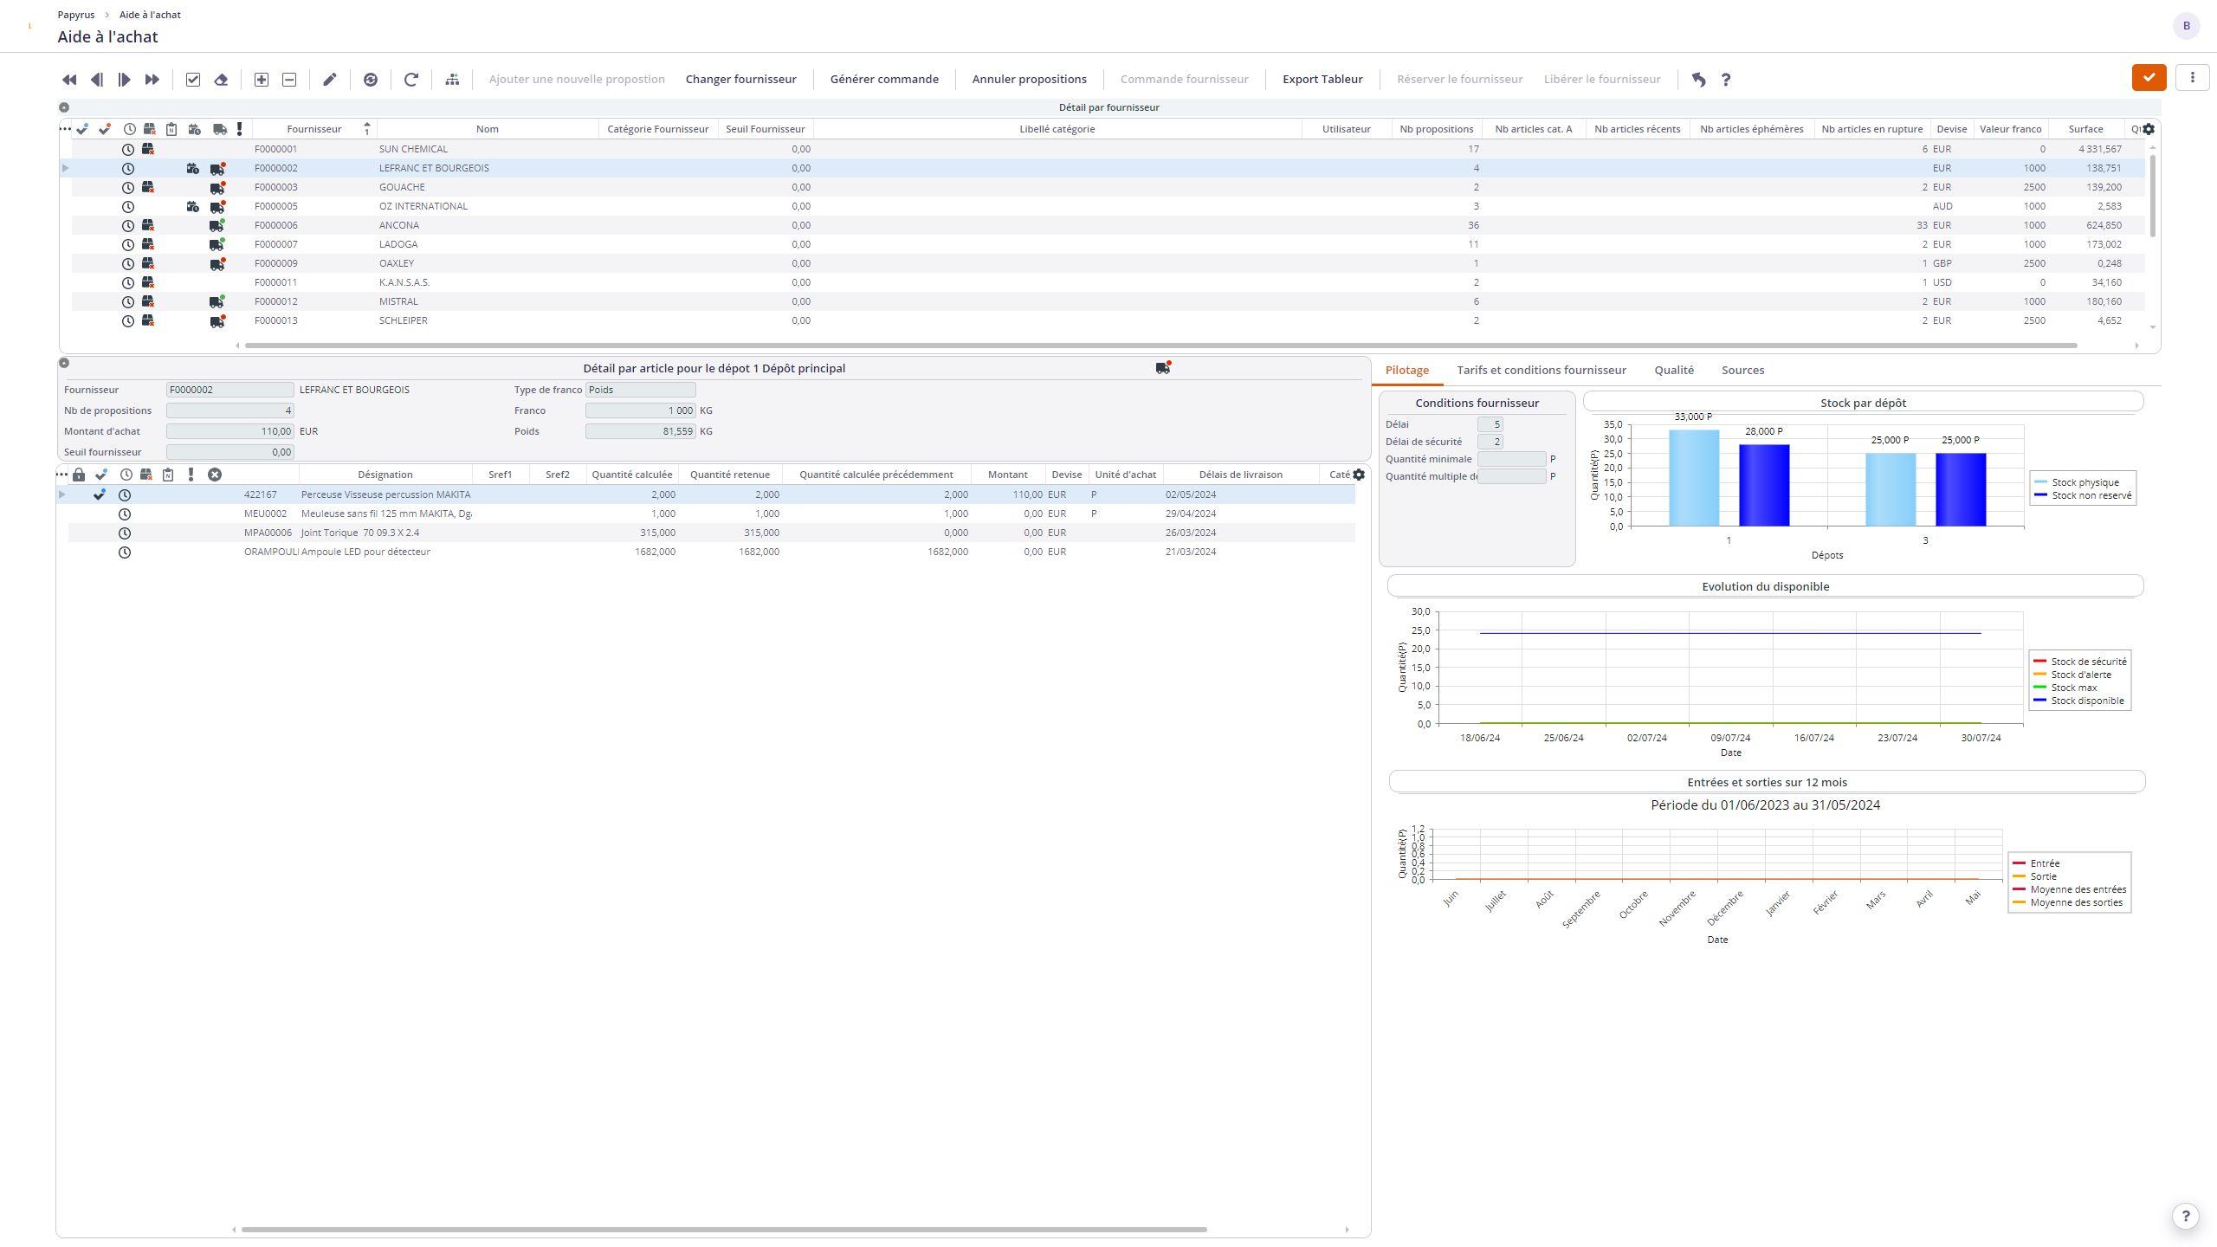This screenshot has width=2217, height=1247.
Task: Click Générer commande button
Action: [886, 78]
